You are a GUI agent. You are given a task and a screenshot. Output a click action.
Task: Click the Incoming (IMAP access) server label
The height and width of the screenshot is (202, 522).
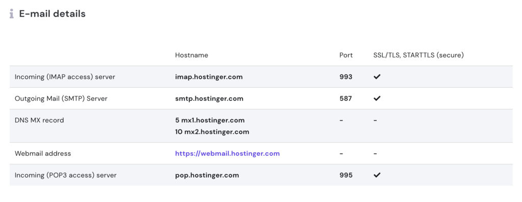pyautogui.click(x=65, y=77)
